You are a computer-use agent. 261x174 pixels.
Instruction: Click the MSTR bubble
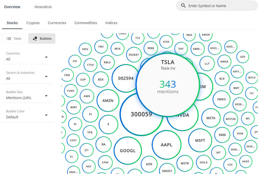(x=185, y=163)
